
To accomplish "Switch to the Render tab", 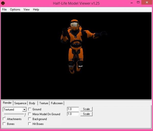I will [x=7, y=103].
